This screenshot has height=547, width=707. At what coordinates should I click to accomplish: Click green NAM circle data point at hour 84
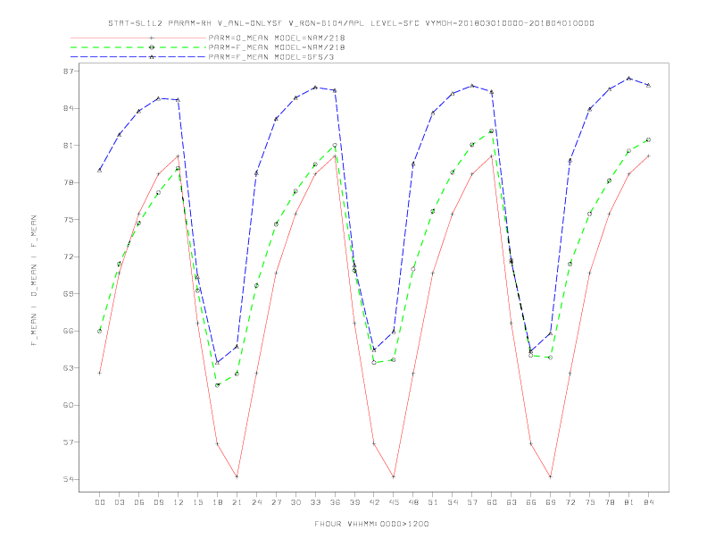click(x=648, y=140)
